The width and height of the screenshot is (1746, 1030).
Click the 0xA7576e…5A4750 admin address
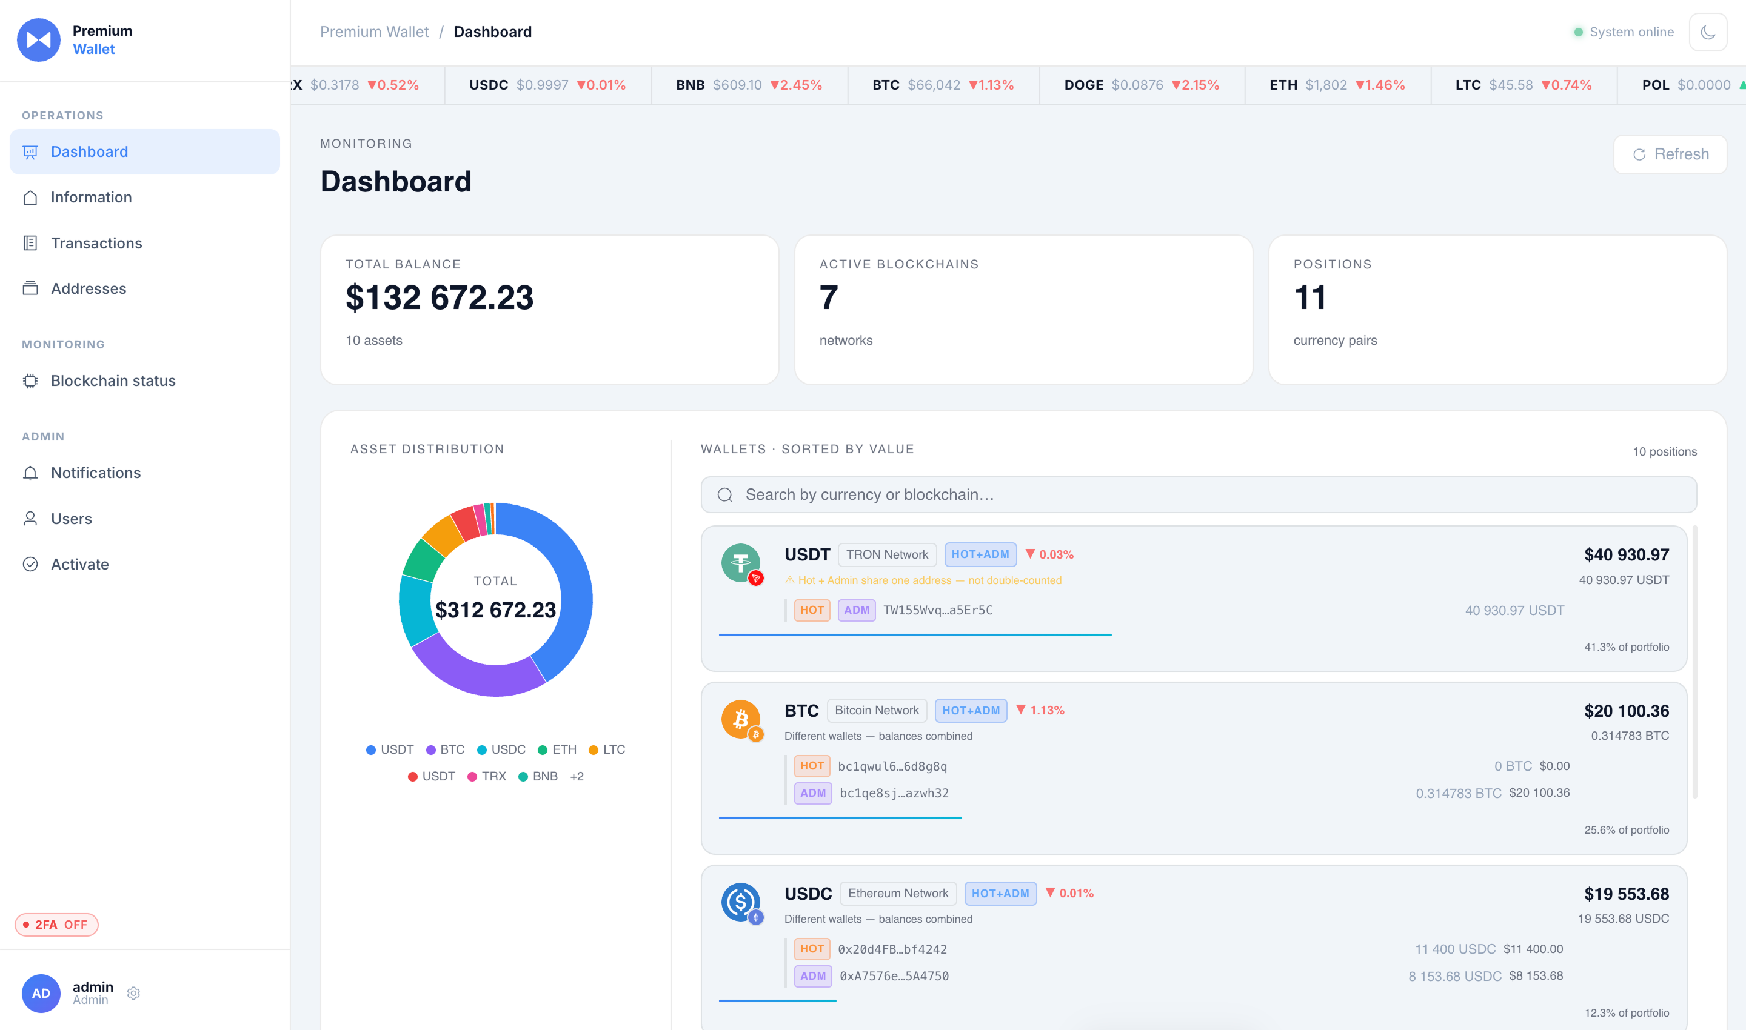click(894, 976)
